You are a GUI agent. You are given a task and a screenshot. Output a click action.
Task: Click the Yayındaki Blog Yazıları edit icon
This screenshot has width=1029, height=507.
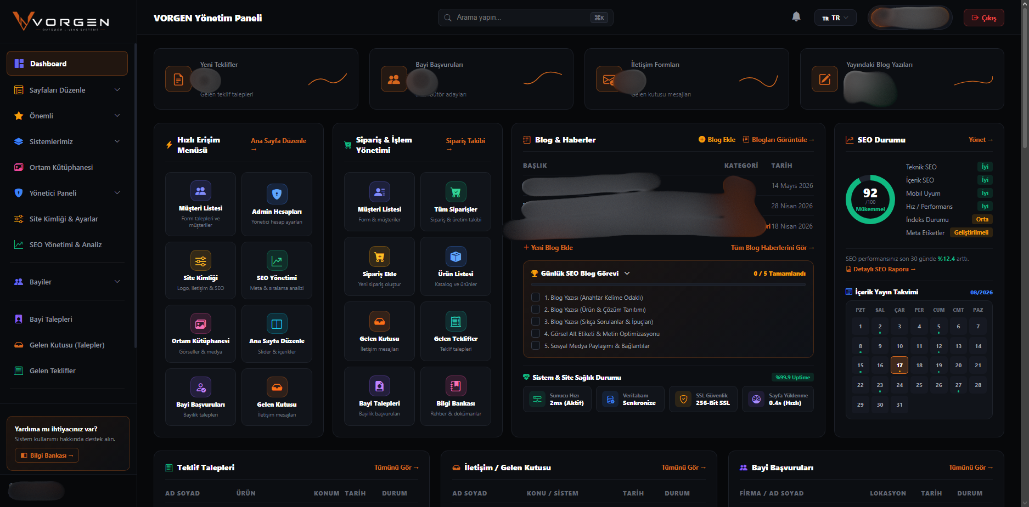[x=825, y=79]
